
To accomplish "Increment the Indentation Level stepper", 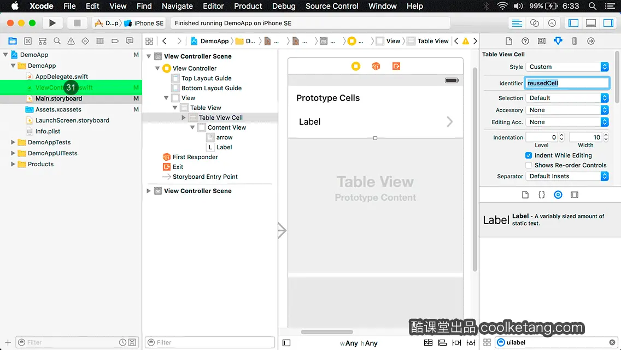I will [x=561, y=135].
